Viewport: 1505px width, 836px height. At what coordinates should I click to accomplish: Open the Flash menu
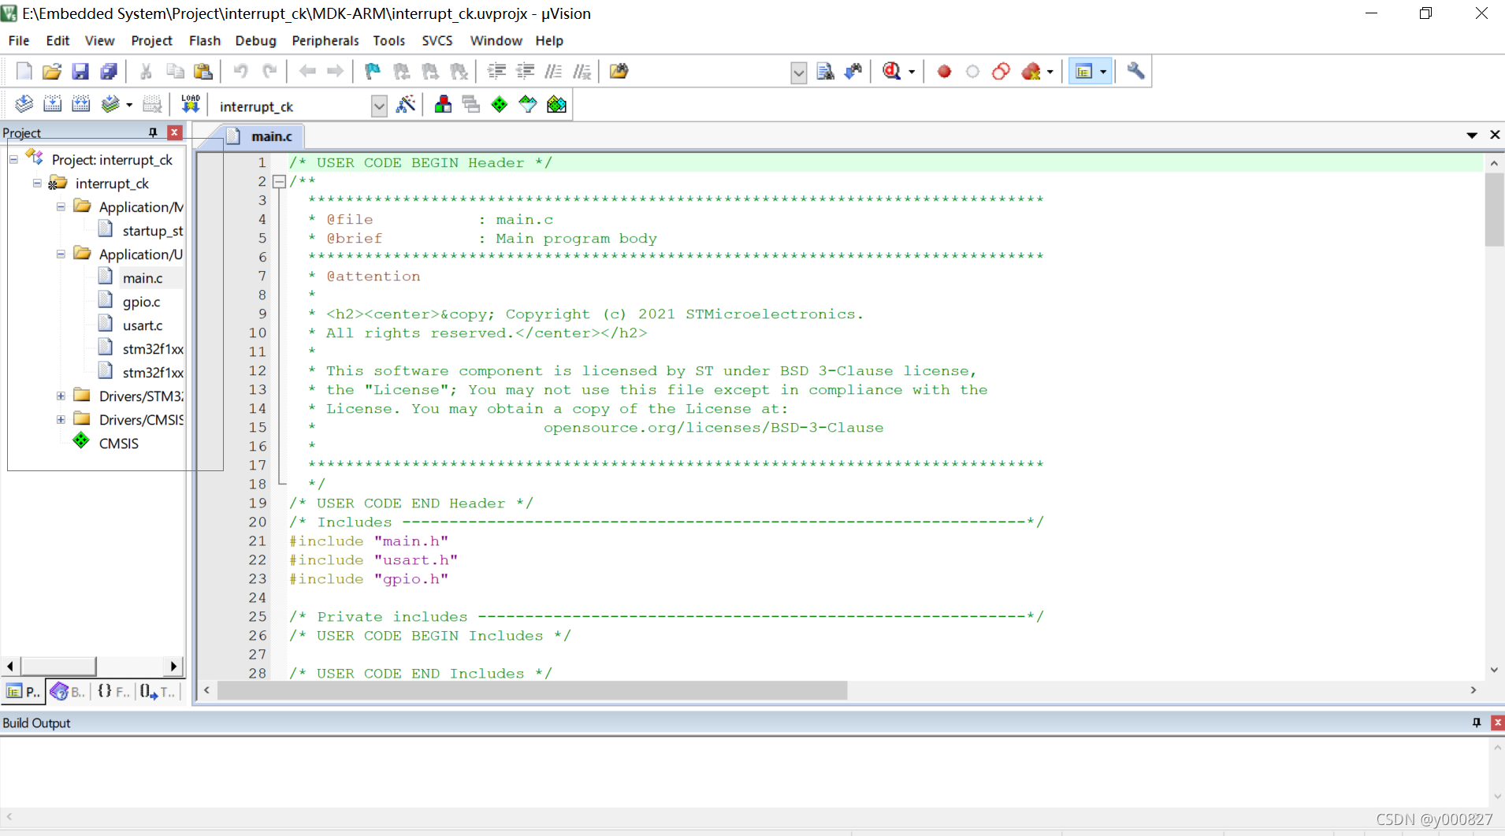click(205, 40)
